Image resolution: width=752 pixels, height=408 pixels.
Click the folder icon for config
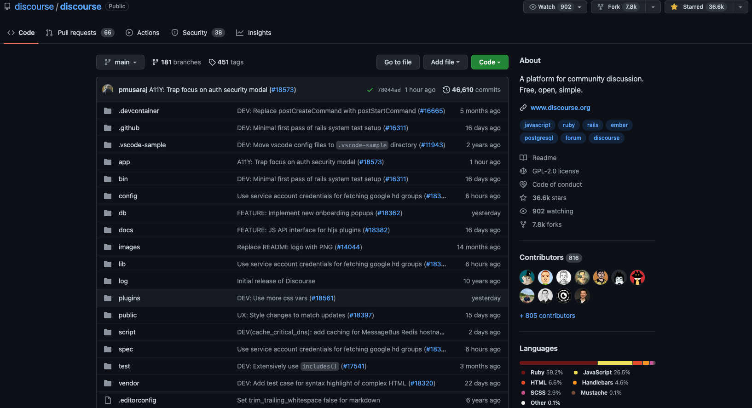click(108, 196)
